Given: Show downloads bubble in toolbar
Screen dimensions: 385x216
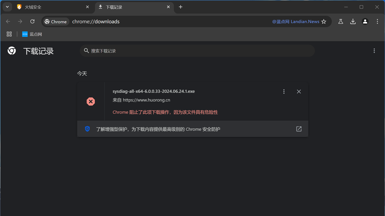Looking at the screenshot, I should pyautogui.click(x=353, y=22).
